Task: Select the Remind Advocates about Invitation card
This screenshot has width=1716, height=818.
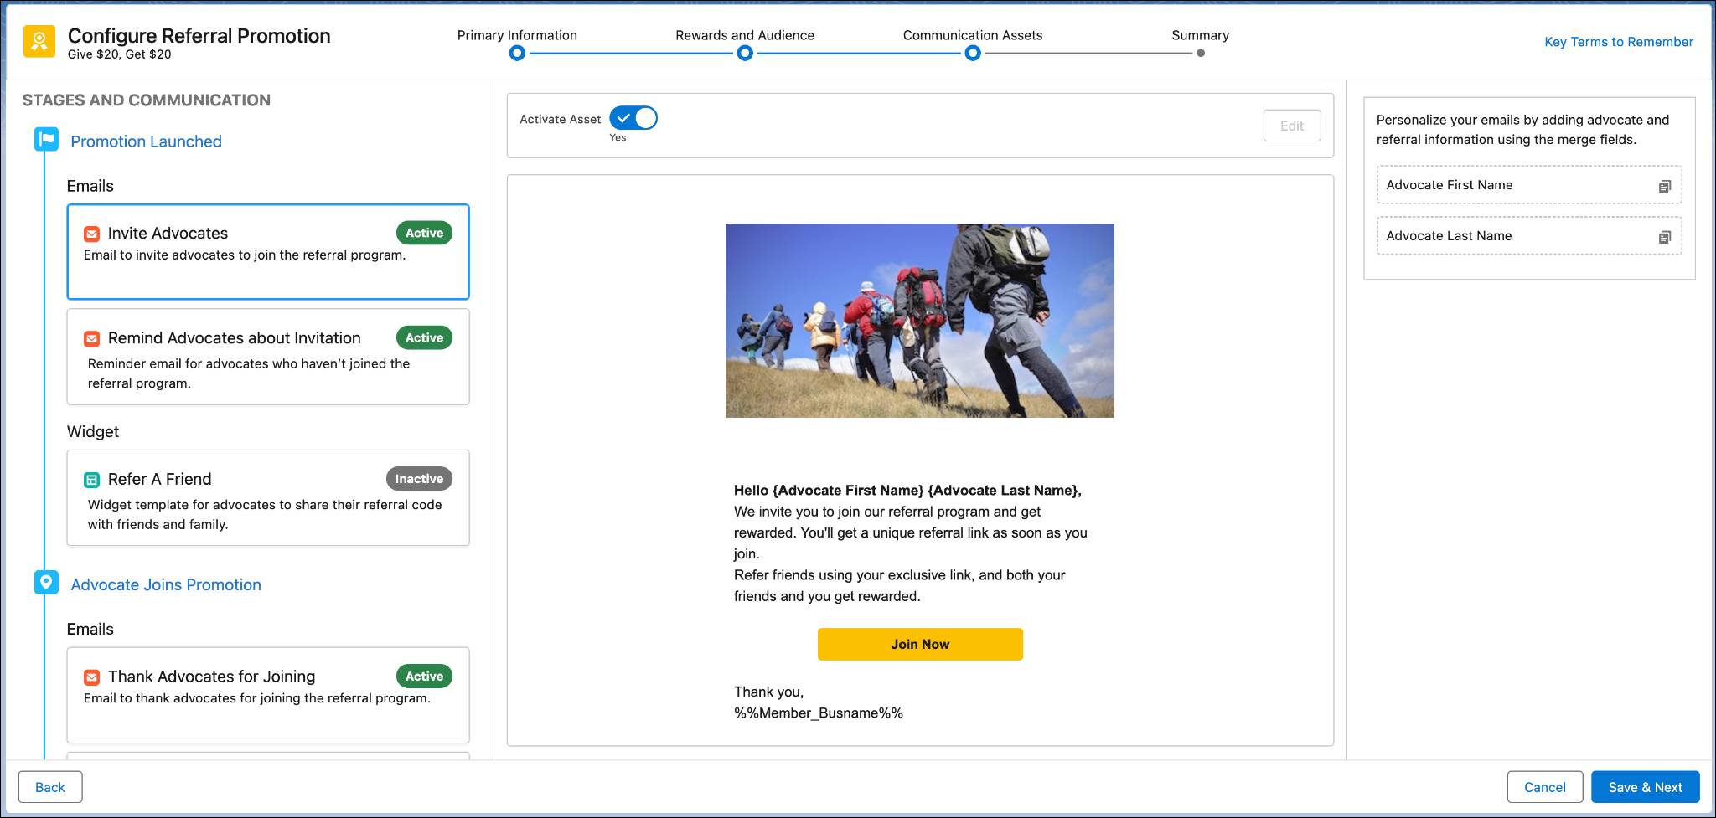Action: tap(268, 357)
